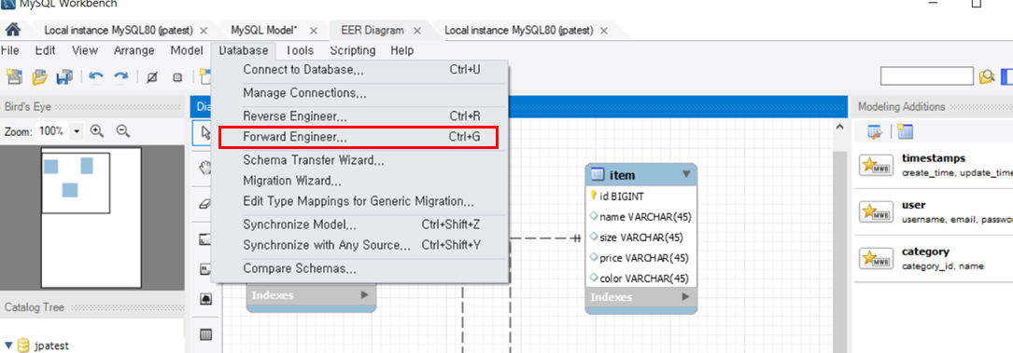This screenshot has width=1013, height=353.
Task: Expand Indexes section of the left table
Action: [364, 295]
